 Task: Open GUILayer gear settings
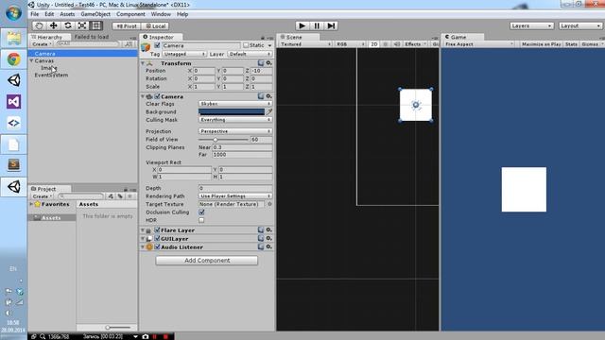268,238
